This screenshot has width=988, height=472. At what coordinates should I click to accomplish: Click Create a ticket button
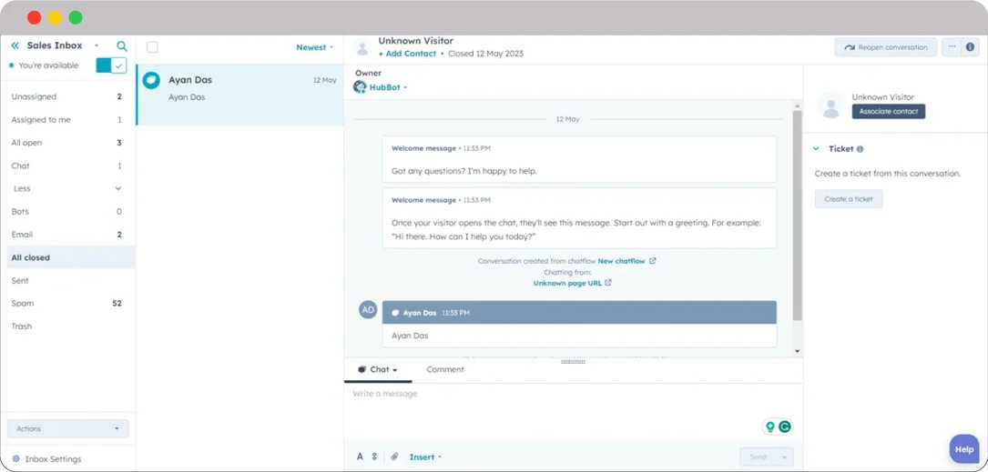click(x=849, y=199)
